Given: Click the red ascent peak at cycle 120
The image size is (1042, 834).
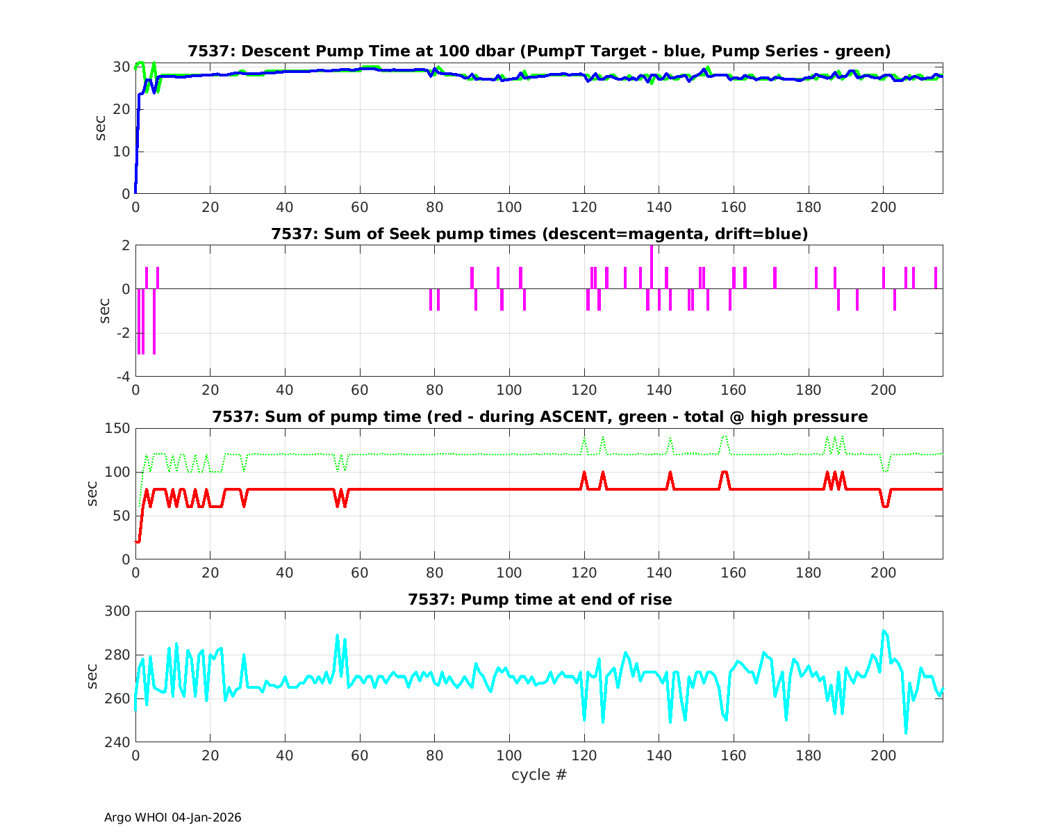Looking at the screenshot, I should pos(584,474).
